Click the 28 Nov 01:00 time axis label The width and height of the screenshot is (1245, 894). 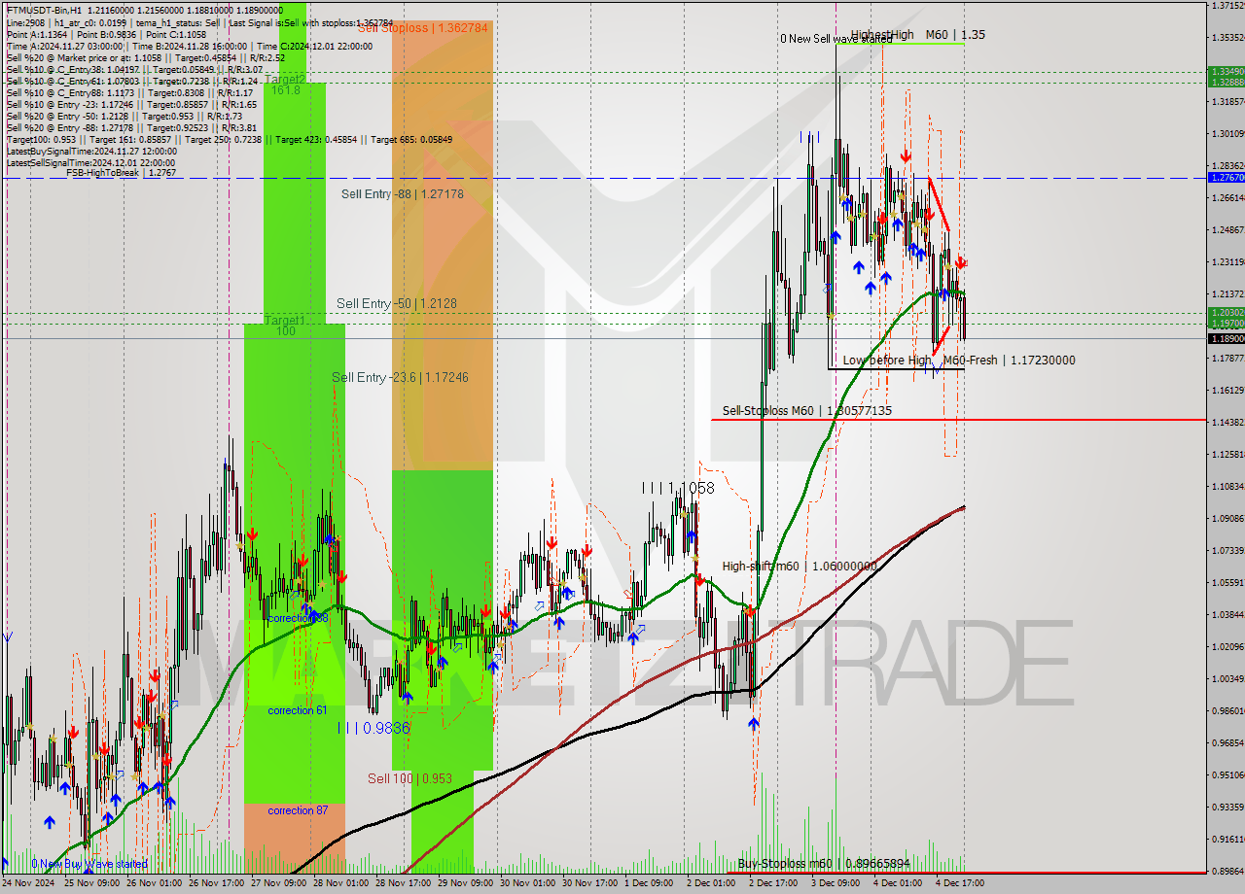tap(340, 884)
